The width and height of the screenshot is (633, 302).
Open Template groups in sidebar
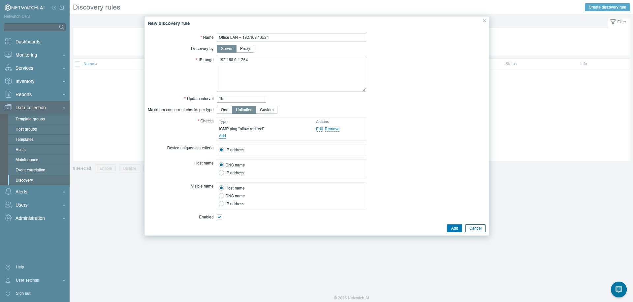tap(39, 119)
